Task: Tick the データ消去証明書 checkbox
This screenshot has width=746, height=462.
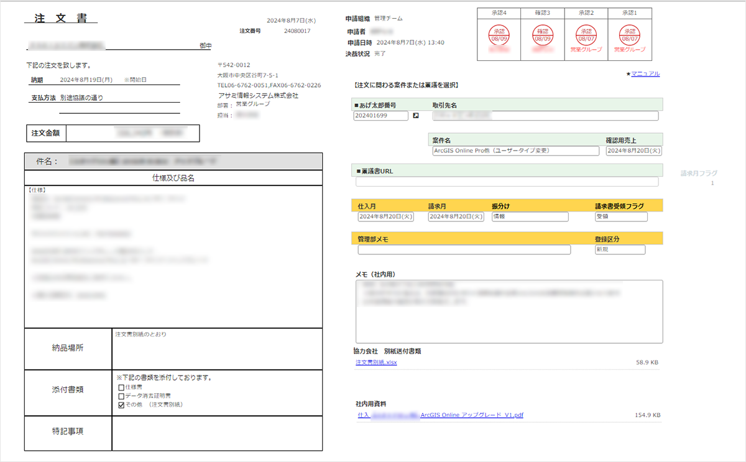Action: 121,396
